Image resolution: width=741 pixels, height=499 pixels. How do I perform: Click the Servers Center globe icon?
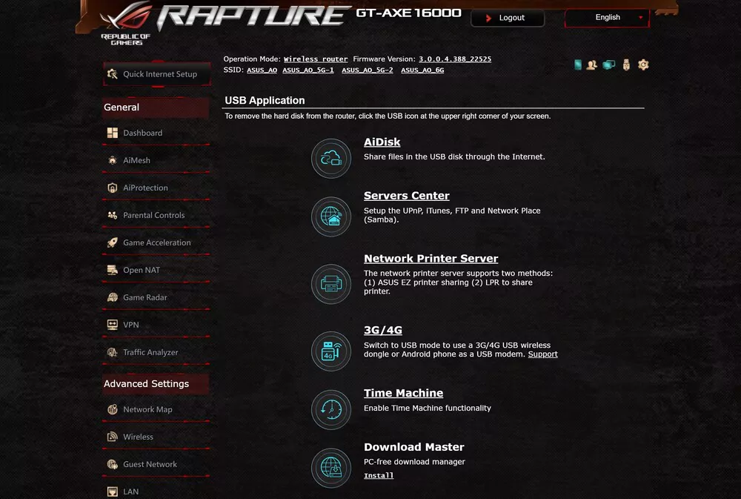click(x=330, y=217)
